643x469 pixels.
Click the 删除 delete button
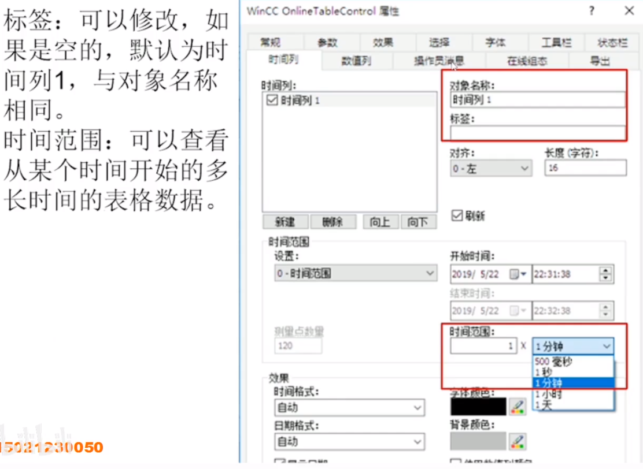(333, 222)
